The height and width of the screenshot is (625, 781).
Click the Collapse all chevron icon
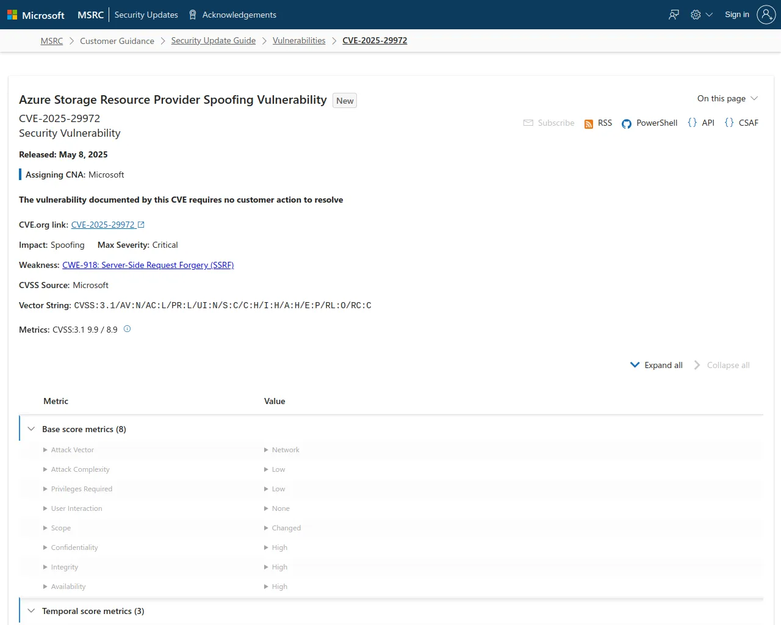[697, 365]
